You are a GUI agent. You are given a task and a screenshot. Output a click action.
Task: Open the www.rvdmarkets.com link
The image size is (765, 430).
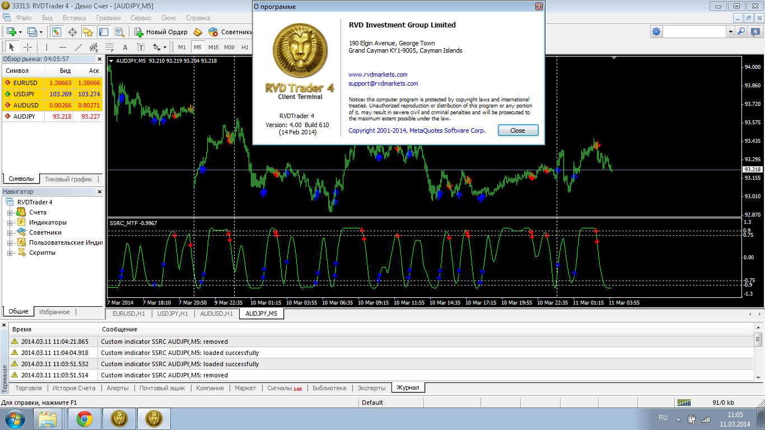click(378, 74)
